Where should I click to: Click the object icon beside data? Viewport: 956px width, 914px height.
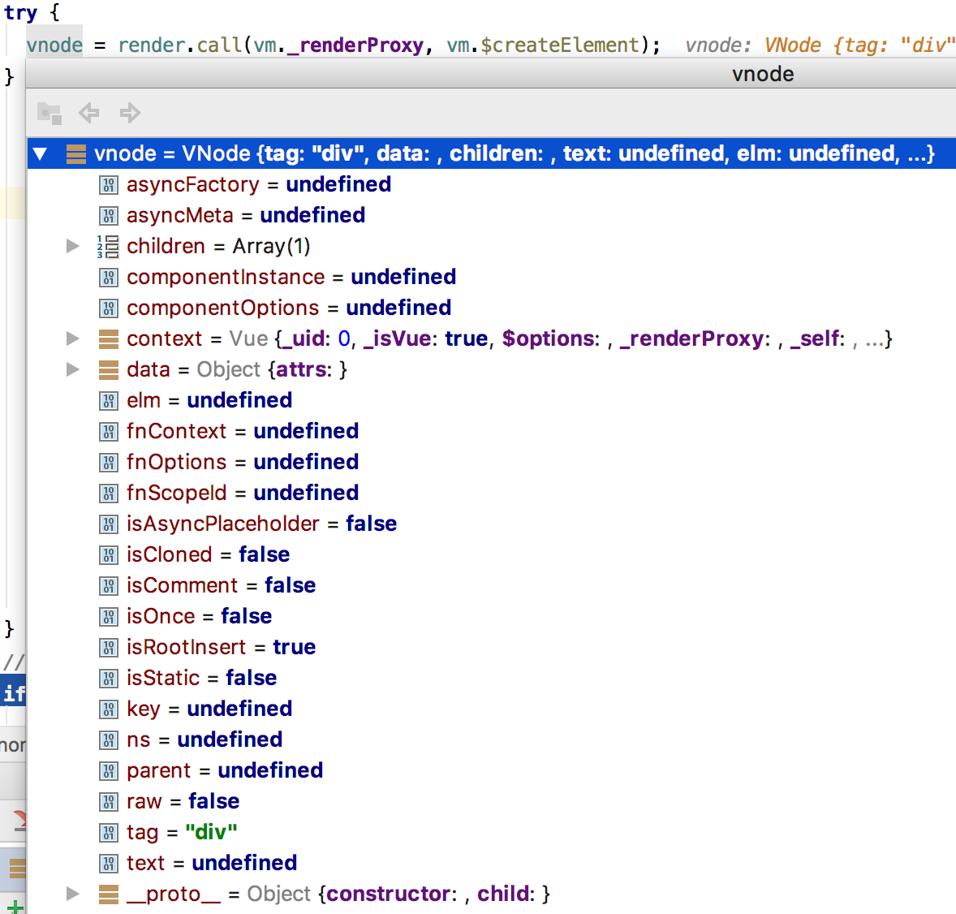tap(108, 370)
